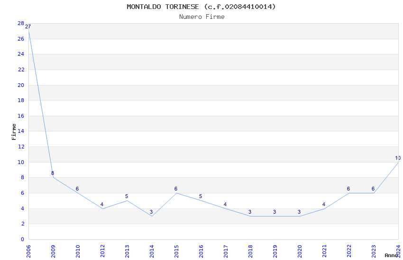
Task: Pick the y-axis value 16
Action: tap(21, 116)
